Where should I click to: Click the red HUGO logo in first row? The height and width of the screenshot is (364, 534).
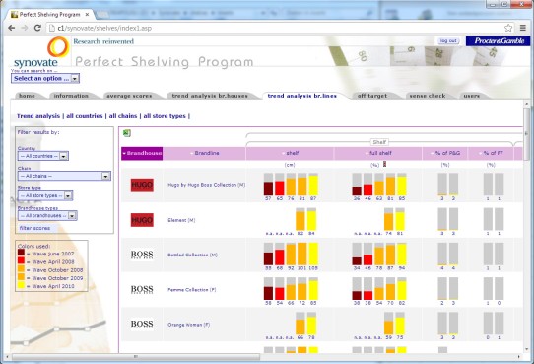tap(142, 185)
